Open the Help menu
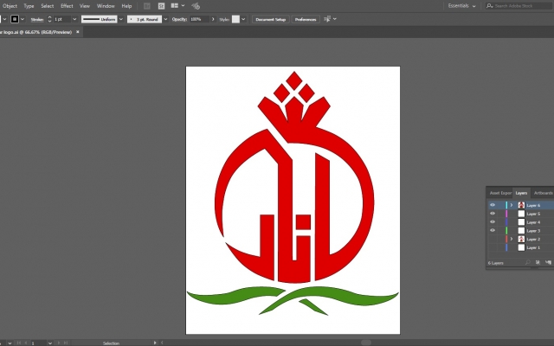 click(x=126, y=6)
